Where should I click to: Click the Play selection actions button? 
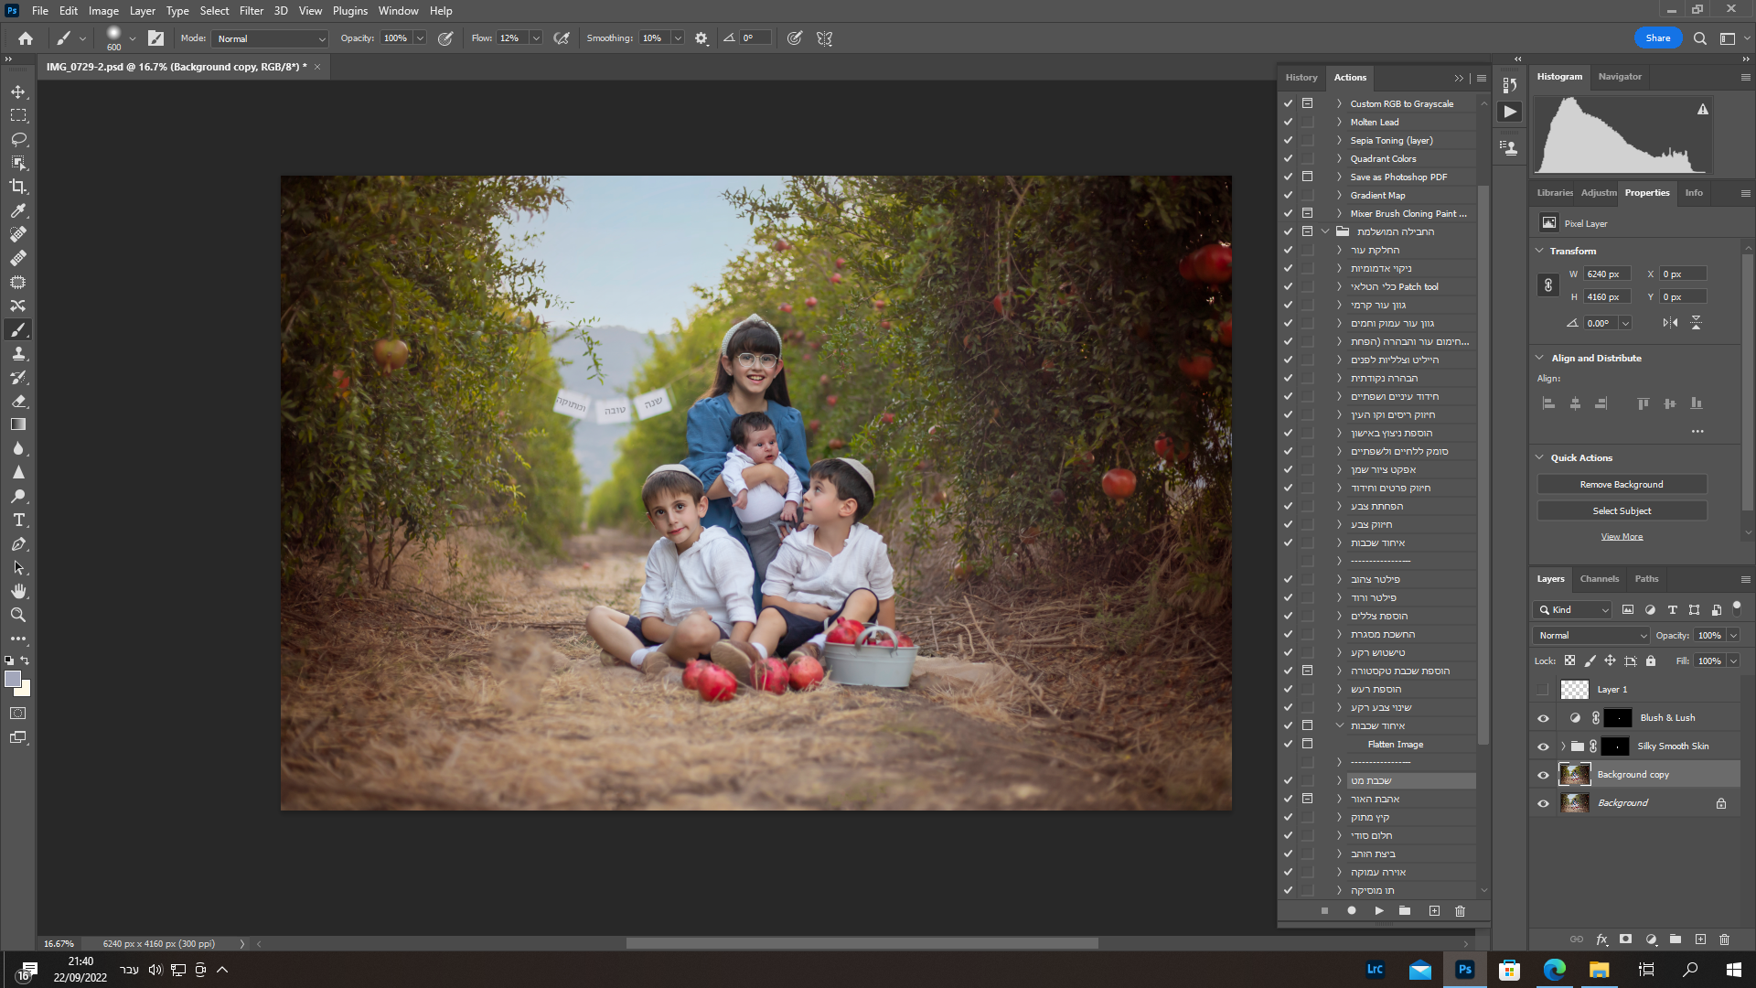pyautogui.click(x=1378, y=911)
